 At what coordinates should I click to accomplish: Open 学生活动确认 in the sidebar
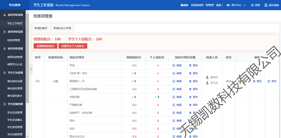click(x=15, y=120)
